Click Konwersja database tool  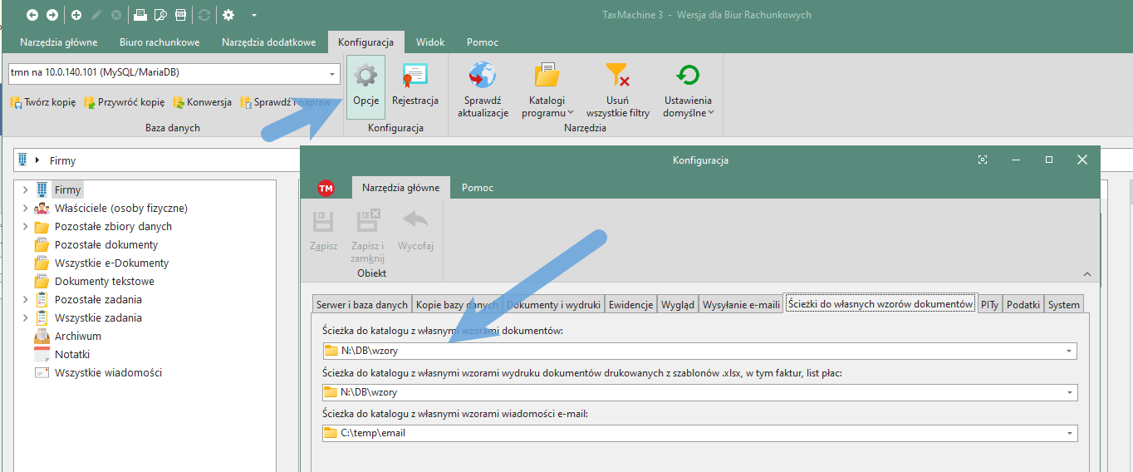pos(202,102)
